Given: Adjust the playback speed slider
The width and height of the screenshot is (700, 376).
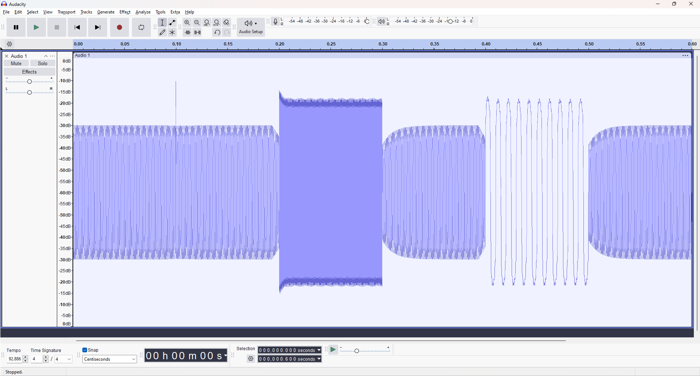Looking at the screenshot, I should coord(356,351).
